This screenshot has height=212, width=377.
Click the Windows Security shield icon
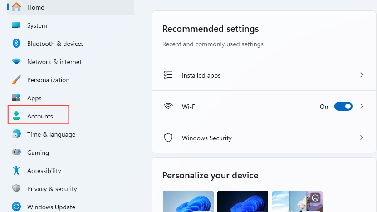coord(168,138)
